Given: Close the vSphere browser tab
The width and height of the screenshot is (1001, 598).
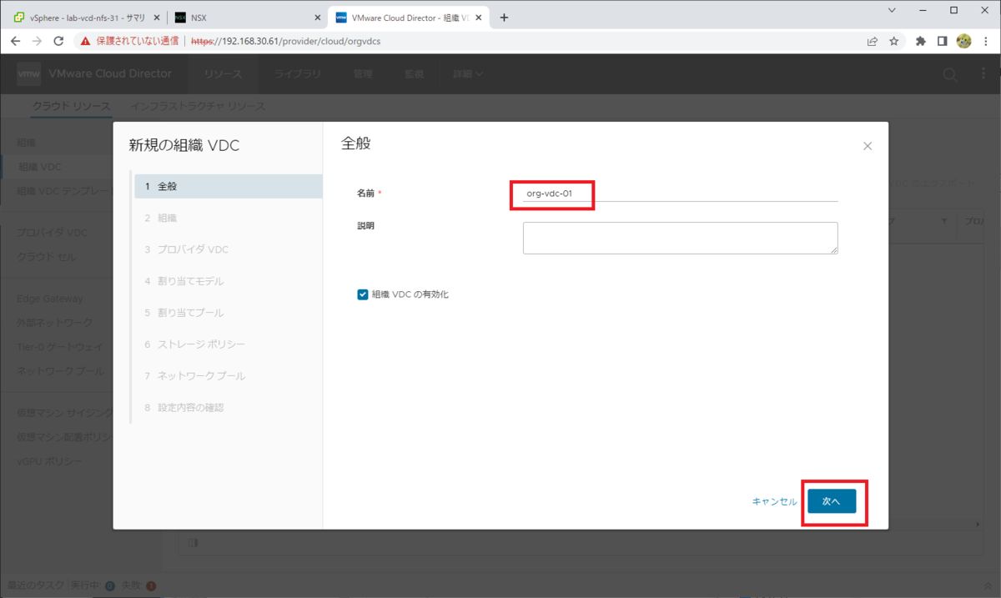Looking at the screenshot, I should pyautogui.click(x=155, y=18).
